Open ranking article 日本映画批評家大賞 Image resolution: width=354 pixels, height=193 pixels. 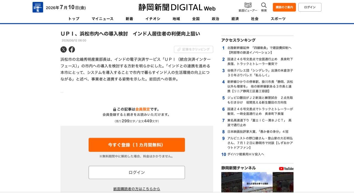click(x=258, y=132)
